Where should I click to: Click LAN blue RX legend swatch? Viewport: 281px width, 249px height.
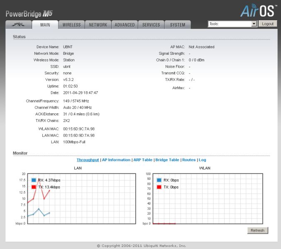point(34,180)
